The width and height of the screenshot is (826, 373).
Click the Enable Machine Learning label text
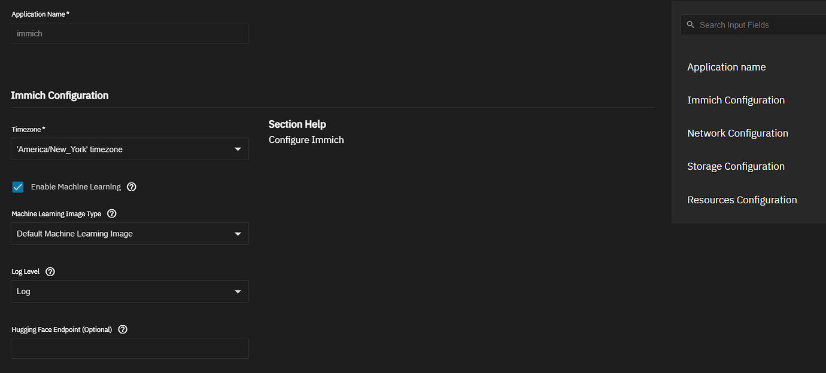[76, 187]
